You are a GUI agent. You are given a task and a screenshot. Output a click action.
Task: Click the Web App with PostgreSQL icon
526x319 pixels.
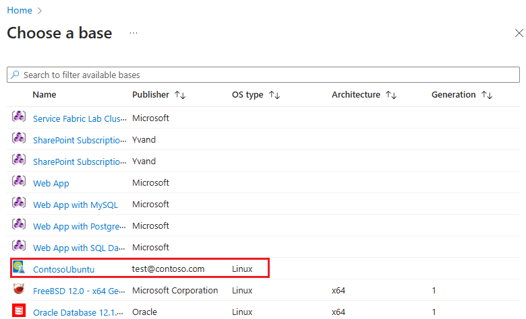click(19, 225)
